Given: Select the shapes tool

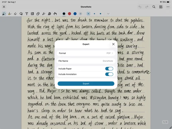Looking at the screenshot, I should (38, 14).
